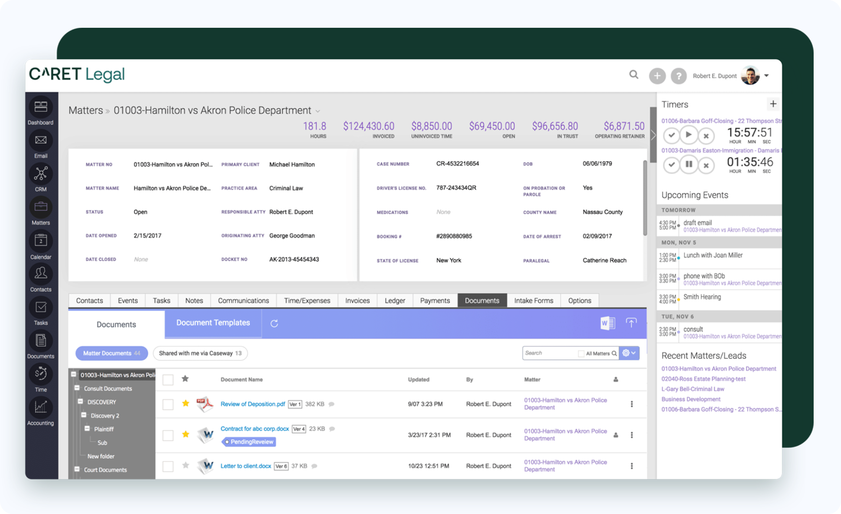This screenshot has height=514, width=841.
Task: Start the Barbara Goff timer
Action: (x=689, y=135)
